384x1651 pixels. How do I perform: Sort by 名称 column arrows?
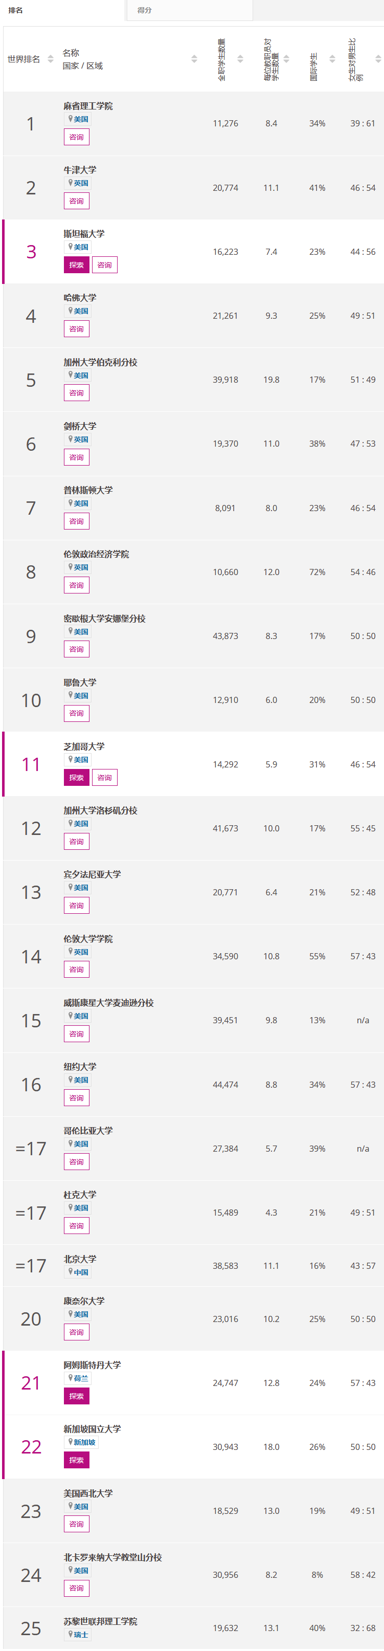tap(194, 59)
